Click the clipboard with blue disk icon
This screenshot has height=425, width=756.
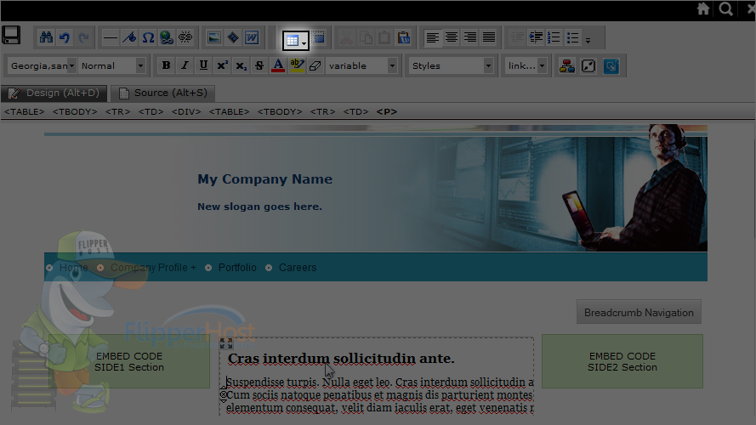coord(404,37)
